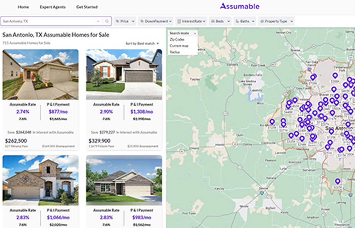355x228 pixels.
Task: Click the 715 Assumable Homes for Sale count
Action: coord(26,43)
